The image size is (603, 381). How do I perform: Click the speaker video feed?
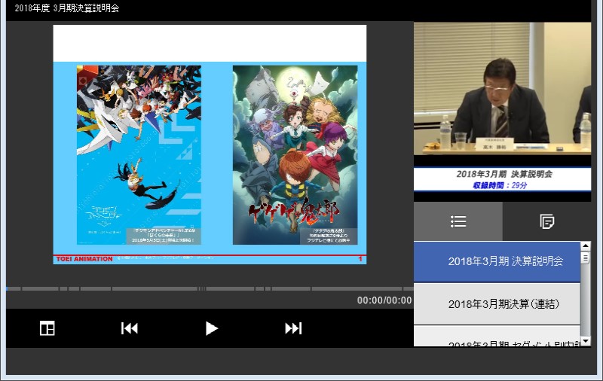[502, 89]
